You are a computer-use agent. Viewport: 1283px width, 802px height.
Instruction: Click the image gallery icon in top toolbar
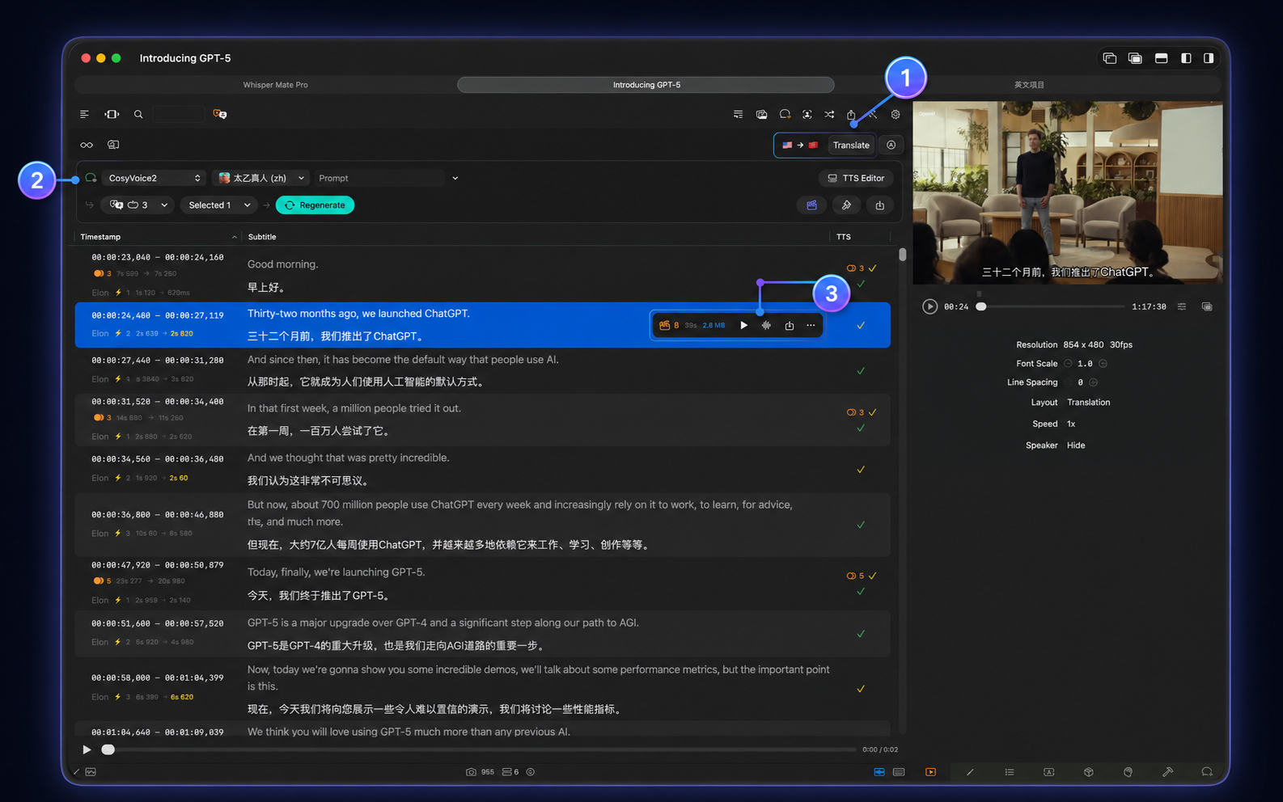pyautogui.click(x=761, y=115)
